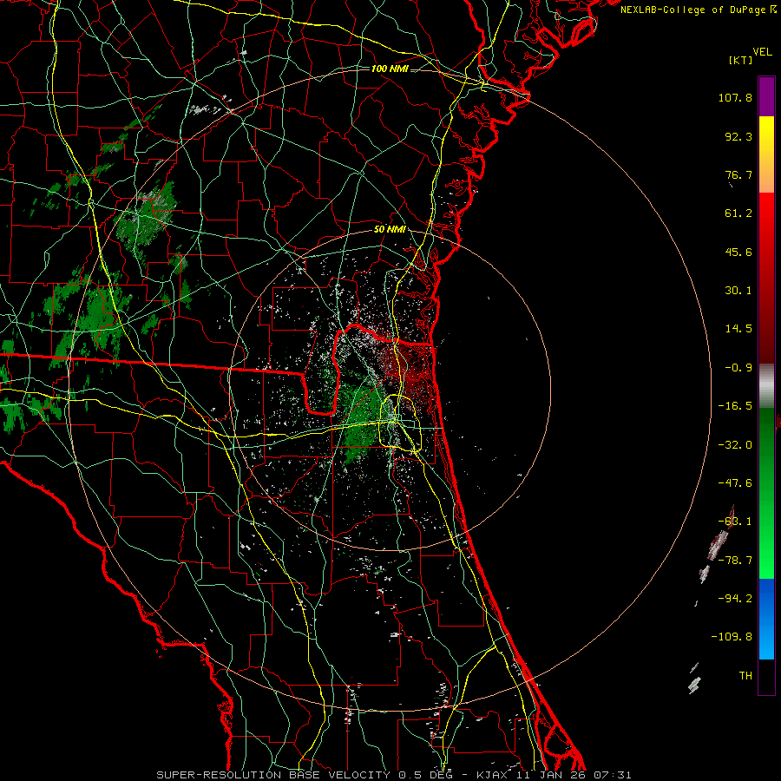Click the NEXLAB-College of DuPage label

pyautogui.click(x=698, y=10)
